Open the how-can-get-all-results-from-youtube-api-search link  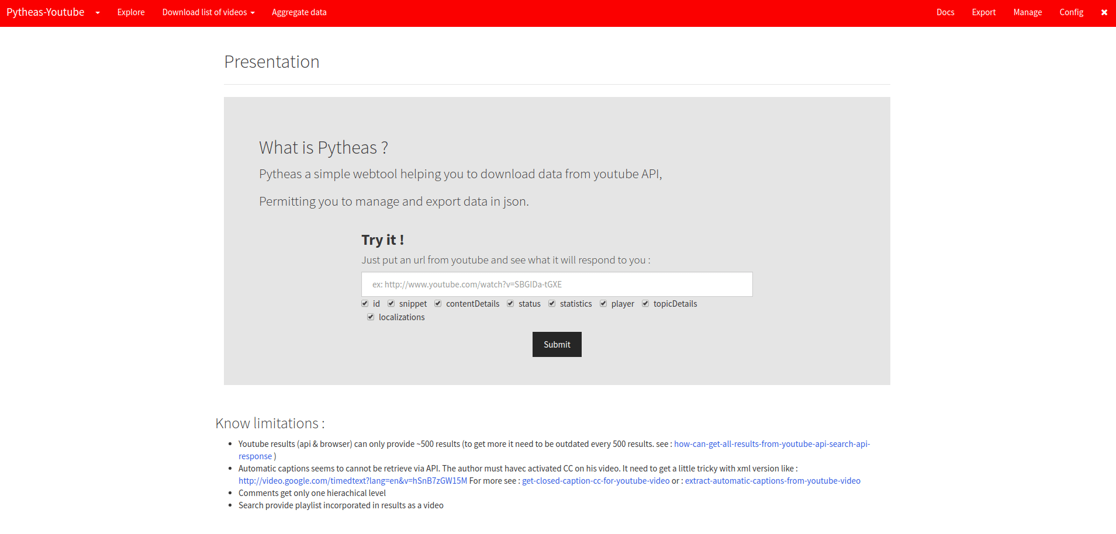point(772,444)
